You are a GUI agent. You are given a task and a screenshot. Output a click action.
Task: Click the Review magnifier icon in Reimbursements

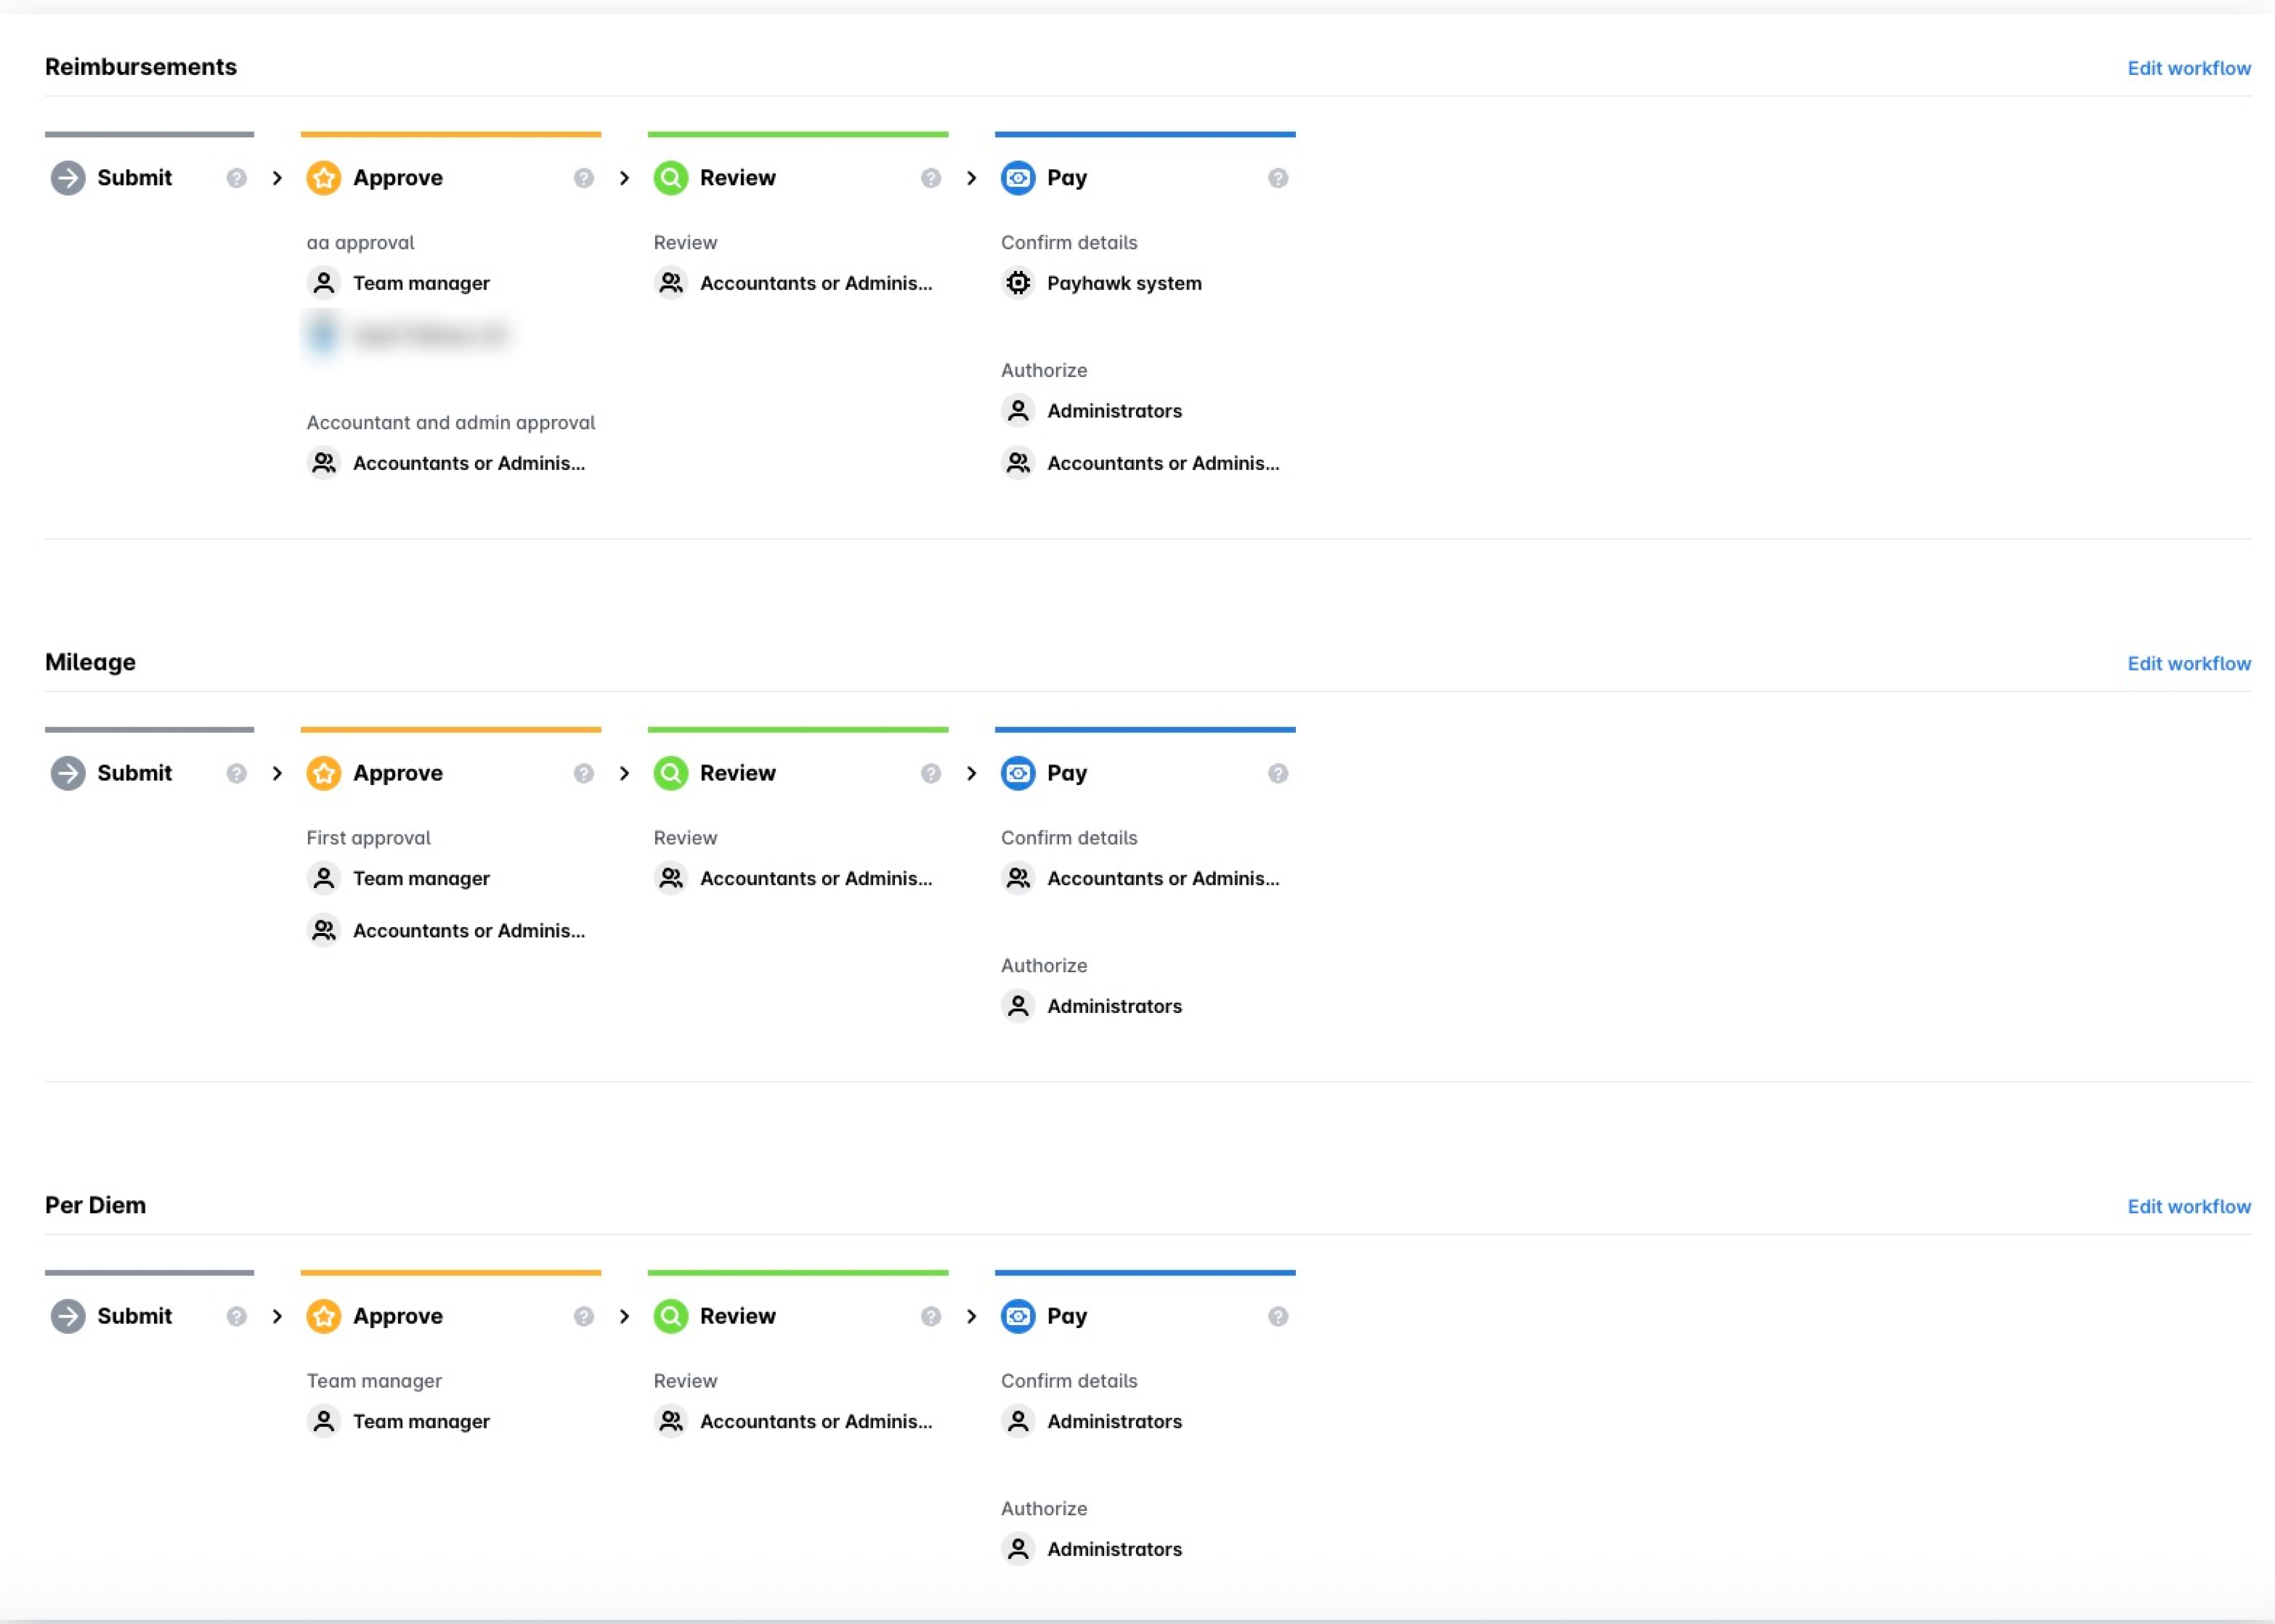pyautogui.click(x=670, y=178)
